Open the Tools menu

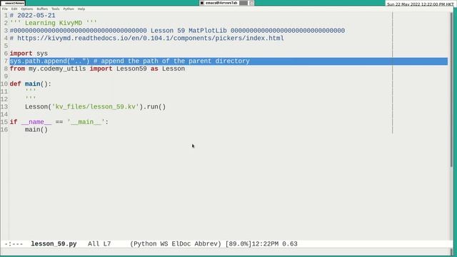coord(56,9)
